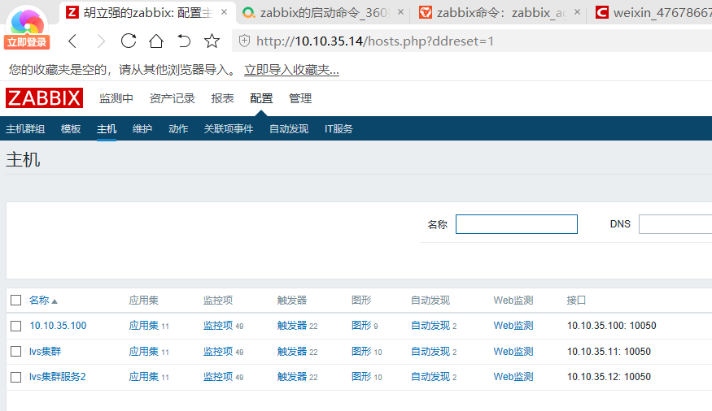Go to 模板 submenu
Screen dimensions: 712x411
tap(71, 129)
